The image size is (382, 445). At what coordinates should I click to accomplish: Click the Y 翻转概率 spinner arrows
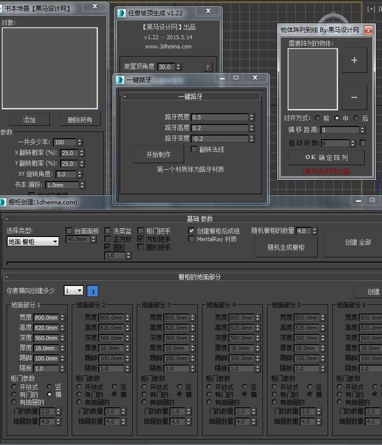point(81,164)
